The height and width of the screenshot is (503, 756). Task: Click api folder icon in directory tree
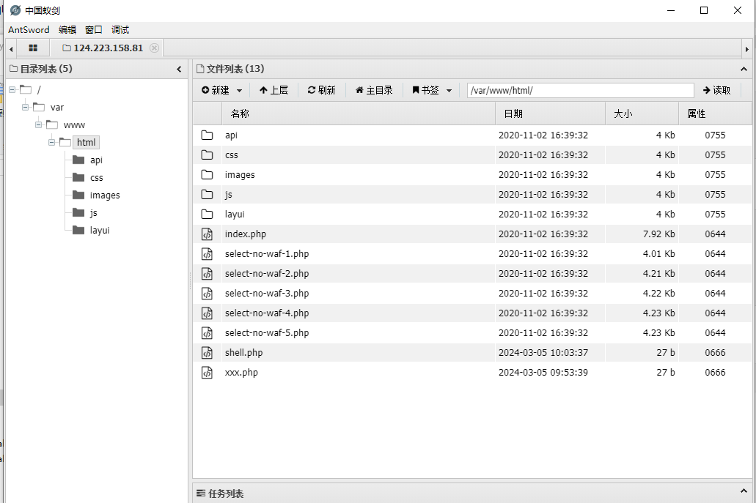click(78, 160)
